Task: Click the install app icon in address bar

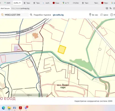Action: 107,8
